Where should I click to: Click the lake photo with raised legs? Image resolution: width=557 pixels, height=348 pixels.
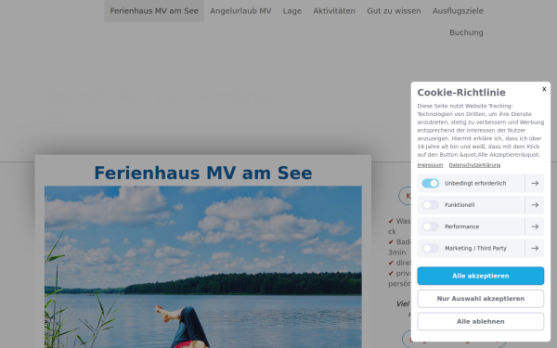[202, 266]
